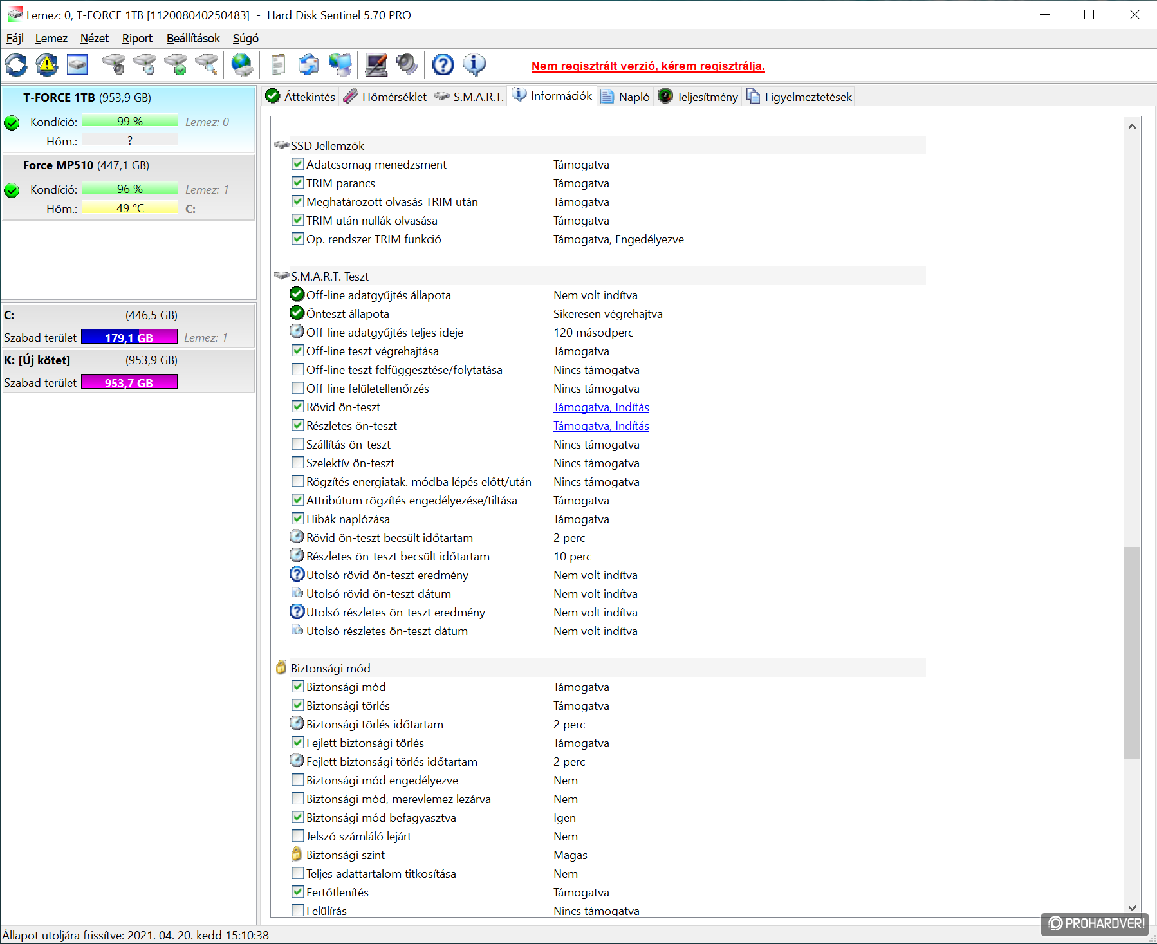Click the blue question mark help icon
The width and height of the screenshot is (1157, 944).
click(443, 65)
